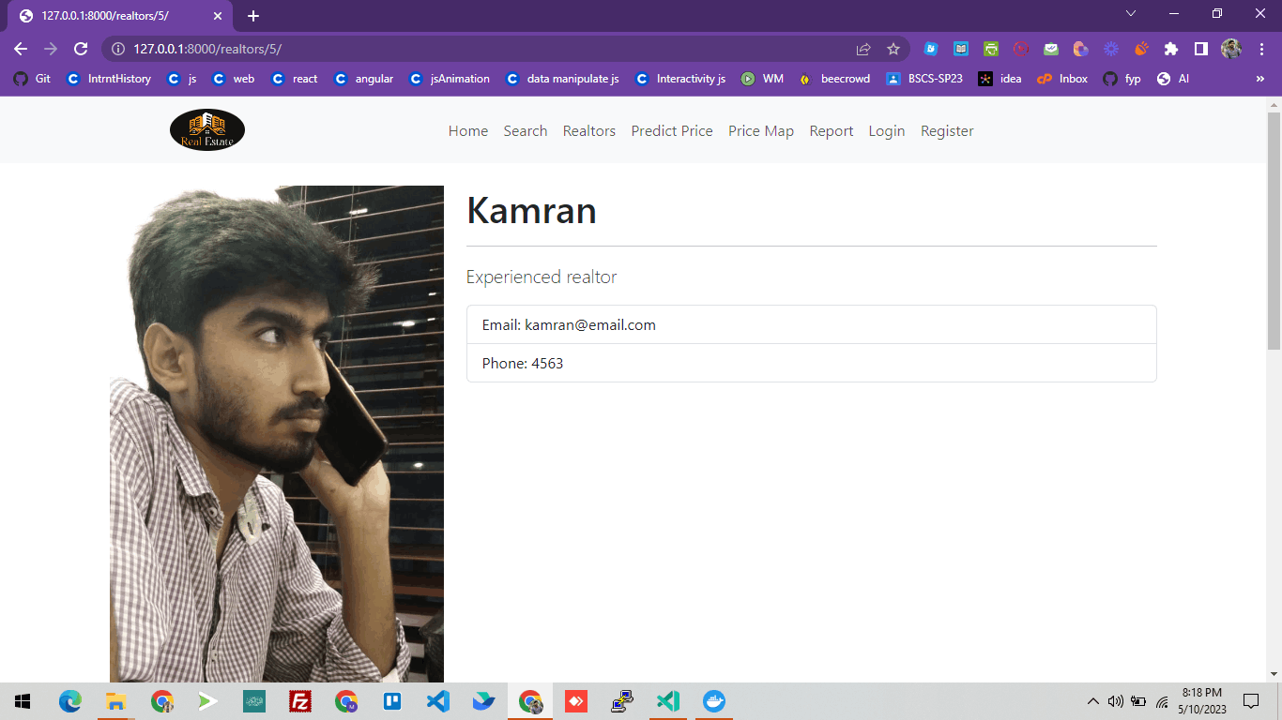Image resolution: width=1282 pixels, height=720 pixels.
Task: Show hidden bookmarks with the double chevron
Action: click(1260, 79)
